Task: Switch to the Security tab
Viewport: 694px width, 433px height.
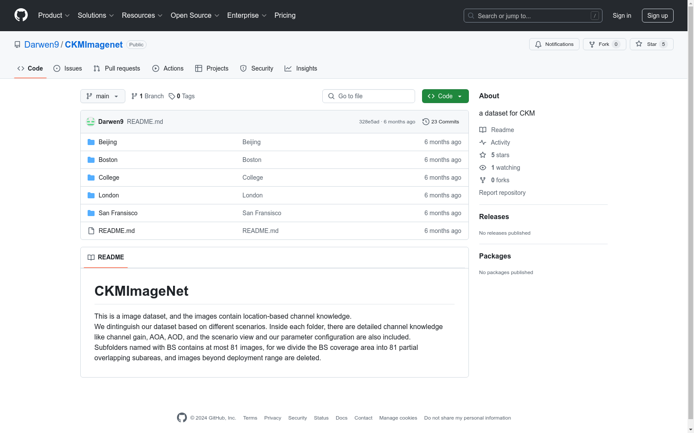Action: pos(257,68)
